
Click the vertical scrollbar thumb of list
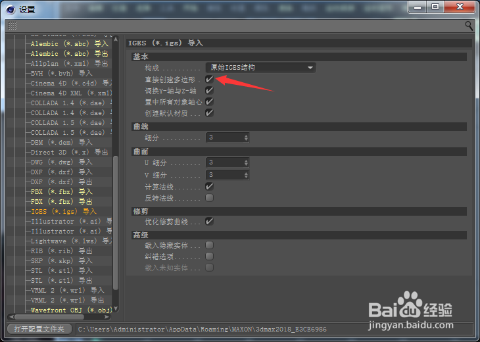(x=116, y=223)
